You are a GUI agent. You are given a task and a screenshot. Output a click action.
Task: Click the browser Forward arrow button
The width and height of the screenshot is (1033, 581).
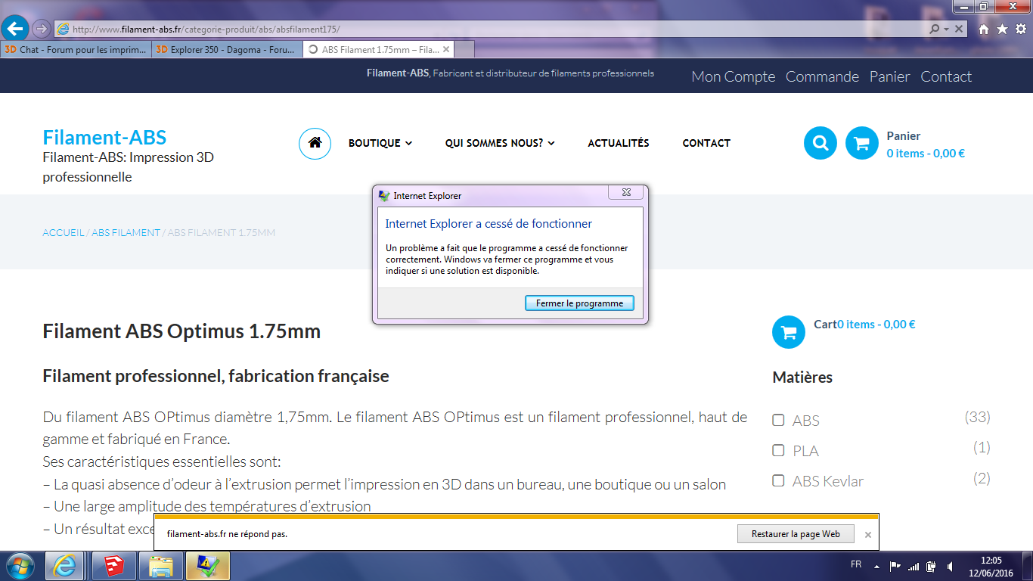click(x=42, y=30)
